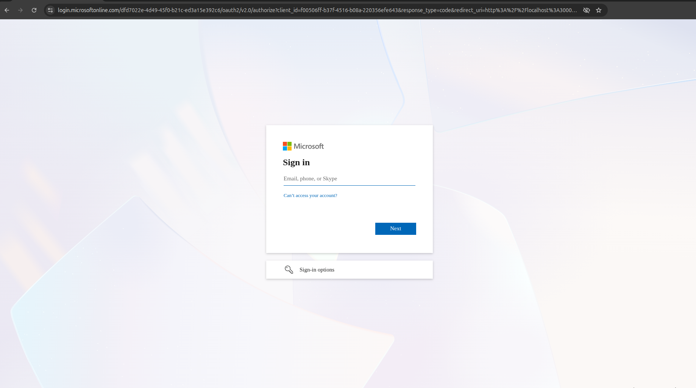
Task: Click the Next button
Action: [x=395, y=229]
